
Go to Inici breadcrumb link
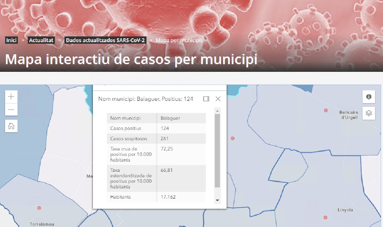pyautogui.click(x=11, y=40)
